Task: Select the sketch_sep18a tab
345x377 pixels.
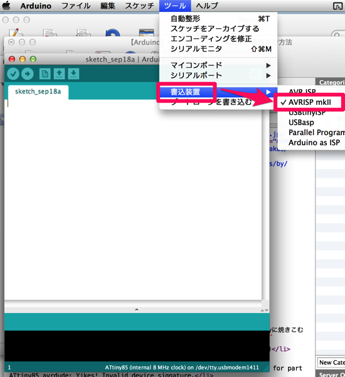Action: pyautogui.click(x=38, y=92)
